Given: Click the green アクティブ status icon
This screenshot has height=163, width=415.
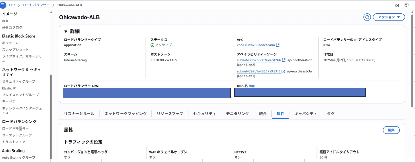Looking at the screenshot, I should coord(152,45).
